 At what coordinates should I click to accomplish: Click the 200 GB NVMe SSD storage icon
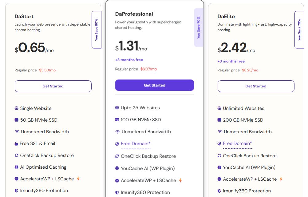pos(219,120)
